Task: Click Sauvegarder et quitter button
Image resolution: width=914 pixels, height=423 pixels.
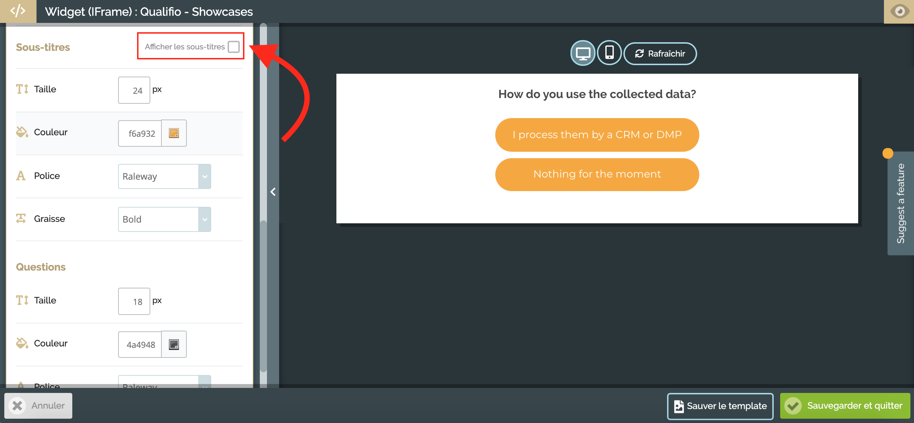Action: point(845,406)
